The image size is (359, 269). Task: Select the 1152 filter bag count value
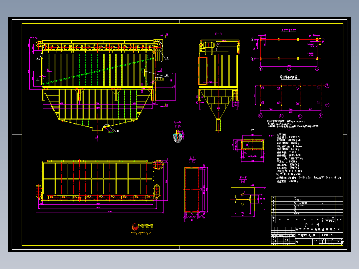293,152
